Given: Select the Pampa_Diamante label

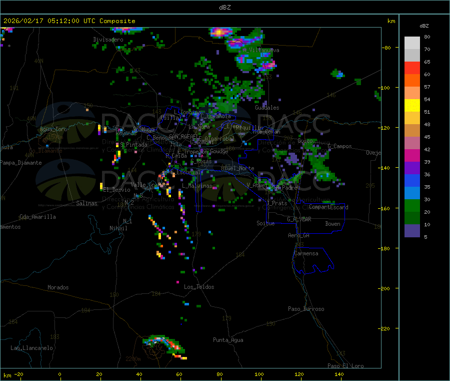Looking at the screenshot, I should [21, 163].
